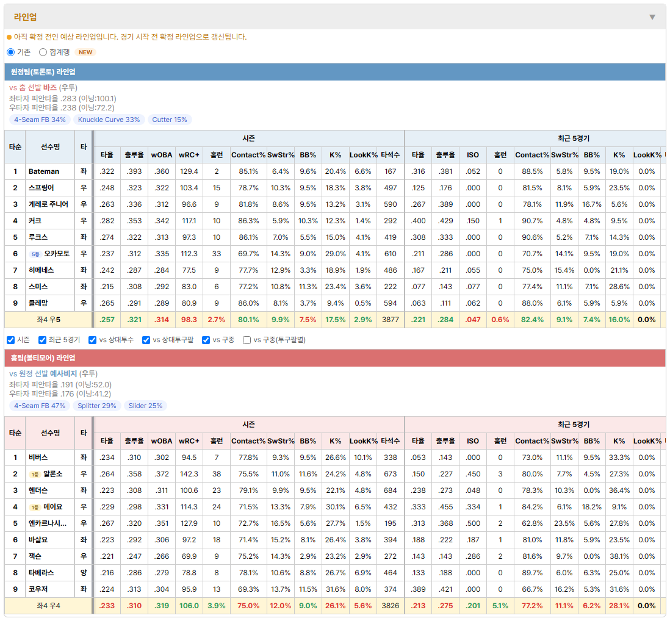Open player 오카모토 by name
Image resolution: width=670 pixels, height=621 pixels.
click(x=57, y=254)
